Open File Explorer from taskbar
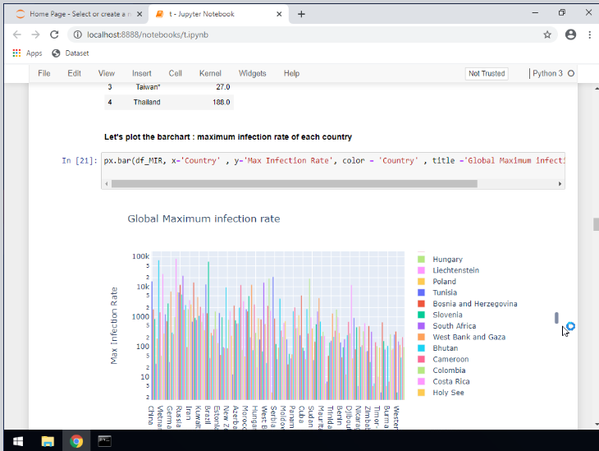 click(47, 440)
